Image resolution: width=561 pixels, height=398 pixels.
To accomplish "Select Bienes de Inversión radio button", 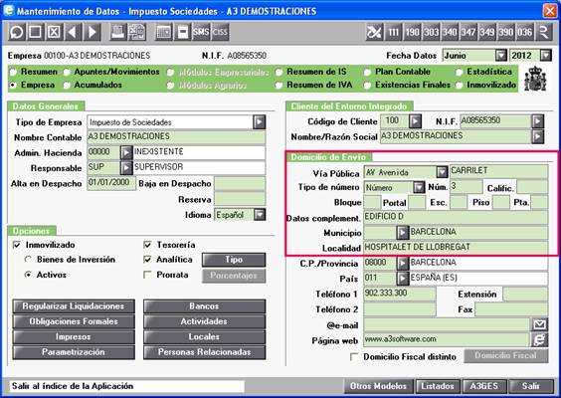I will (x=28, y=260).
